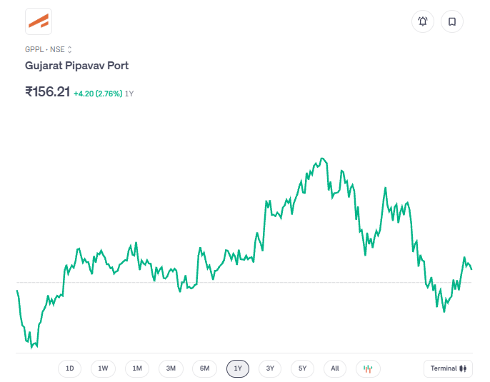
Task: Set a price alert with the bell icon
Action: click(x=422, y=21)
